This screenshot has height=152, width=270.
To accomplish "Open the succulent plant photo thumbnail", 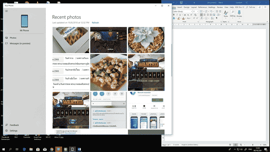I will tap(146, 40).
